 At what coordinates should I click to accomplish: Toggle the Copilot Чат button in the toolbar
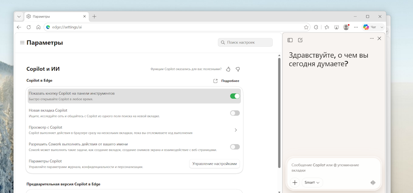coord(370,27)
